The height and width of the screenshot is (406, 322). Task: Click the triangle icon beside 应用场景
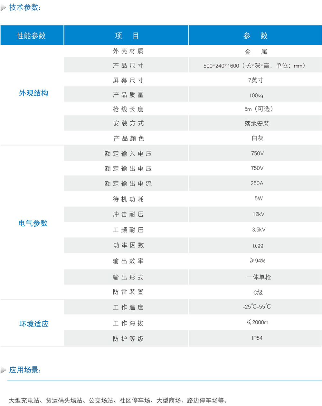coord(4,370)
